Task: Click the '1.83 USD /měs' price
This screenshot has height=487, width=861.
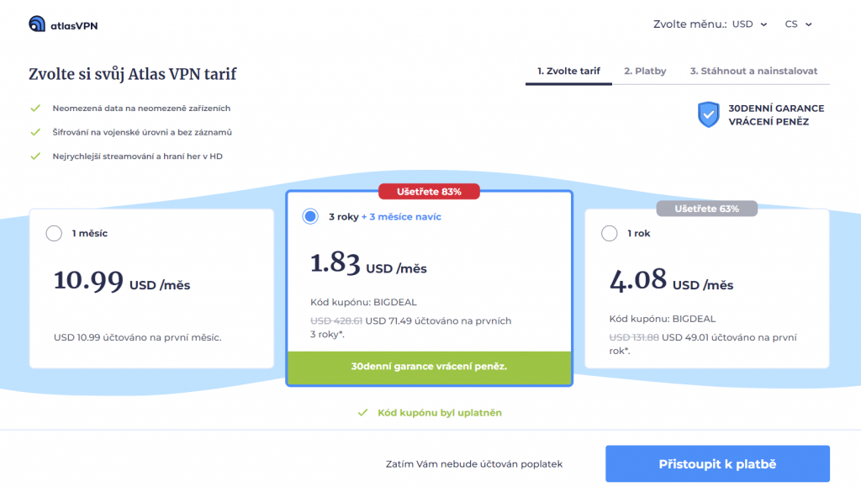Action: tap(368, 264)
